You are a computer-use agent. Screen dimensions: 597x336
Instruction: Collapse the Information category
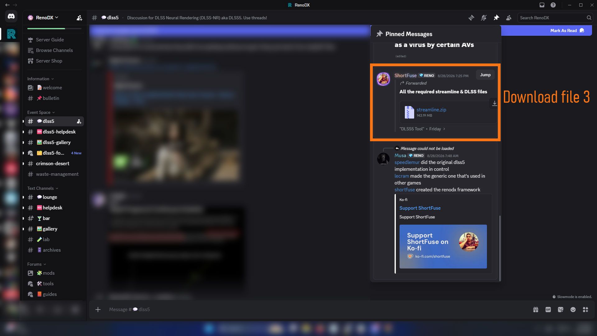pos(40,79)
